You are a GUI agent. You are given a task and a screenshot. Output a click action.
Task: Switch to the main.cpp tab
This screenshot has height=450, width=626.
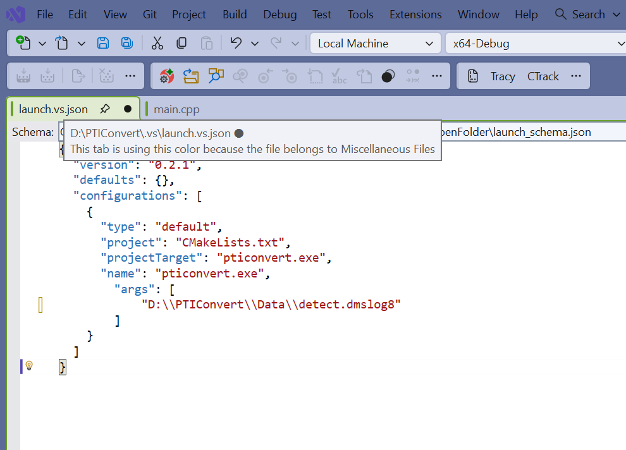176,109
